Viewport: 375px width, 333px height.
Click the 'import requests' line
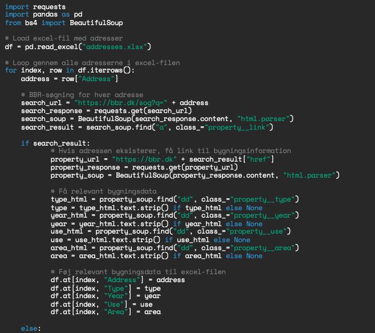tap(35, 7)
